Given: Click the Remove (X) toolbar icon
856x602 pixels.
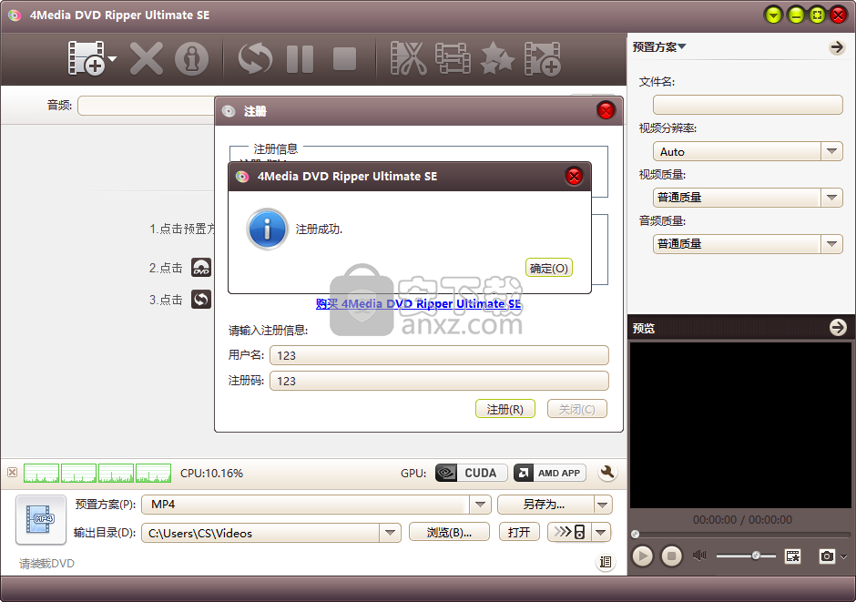Looking at the screenshot, I should [147, 58].
